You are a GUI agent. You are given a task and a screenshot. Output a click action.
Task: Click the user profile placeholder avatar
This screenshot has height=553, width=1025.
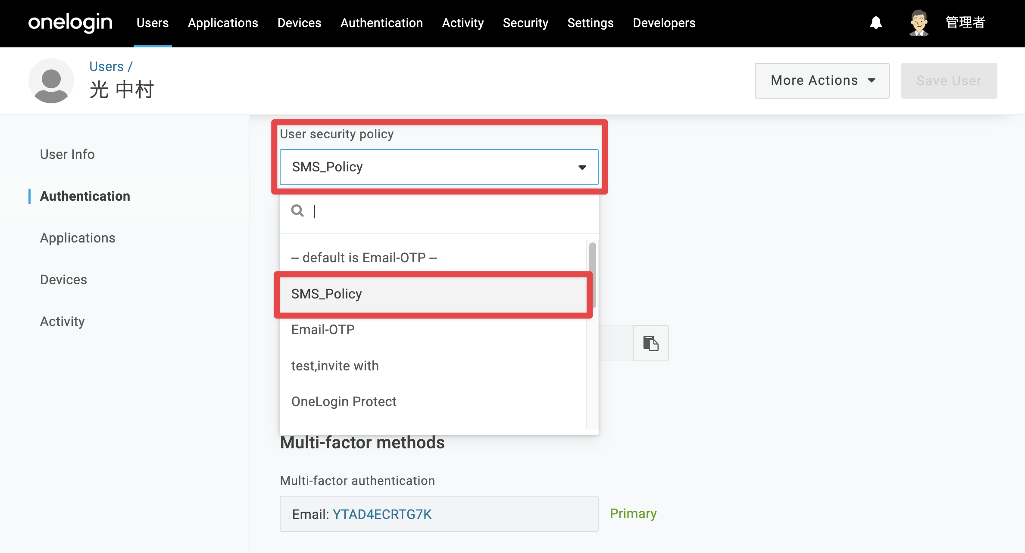coord(51,81)
